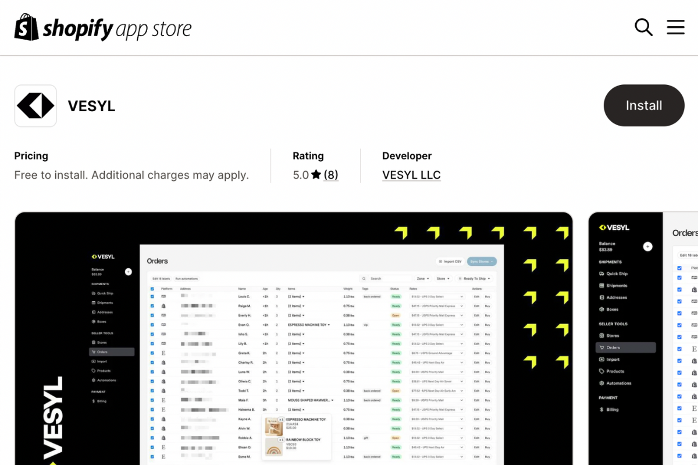The height and width of the screenshot is (465, 698).
Task: Click the 'Free to install. Additional charges may apply.' text
Action: (131, 175)
